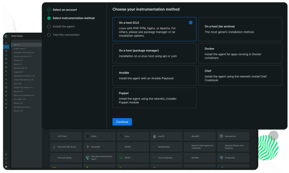Click the NGINX green icon
This screenshot has width=289, height=173.
point(121,158)
